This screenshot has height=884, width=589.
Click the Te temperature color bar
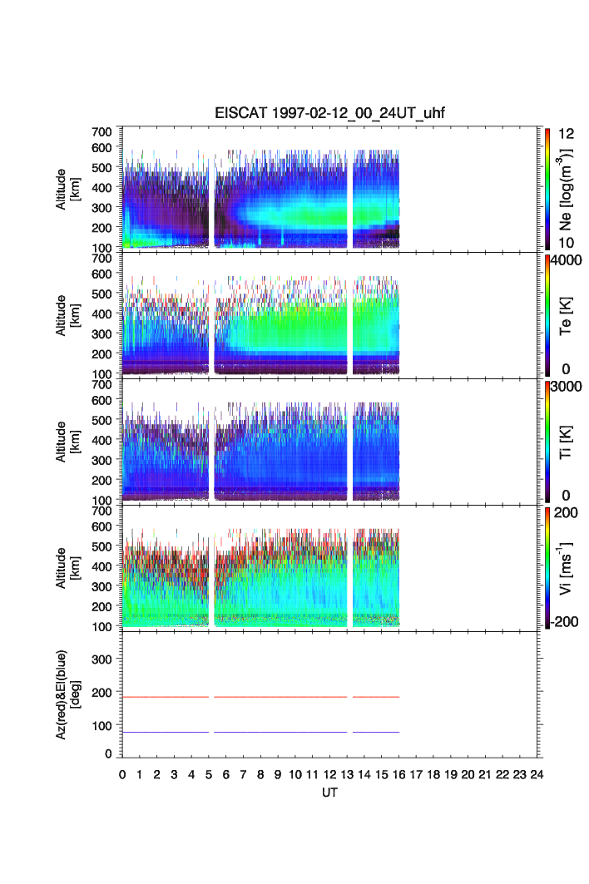pos(547,315)
